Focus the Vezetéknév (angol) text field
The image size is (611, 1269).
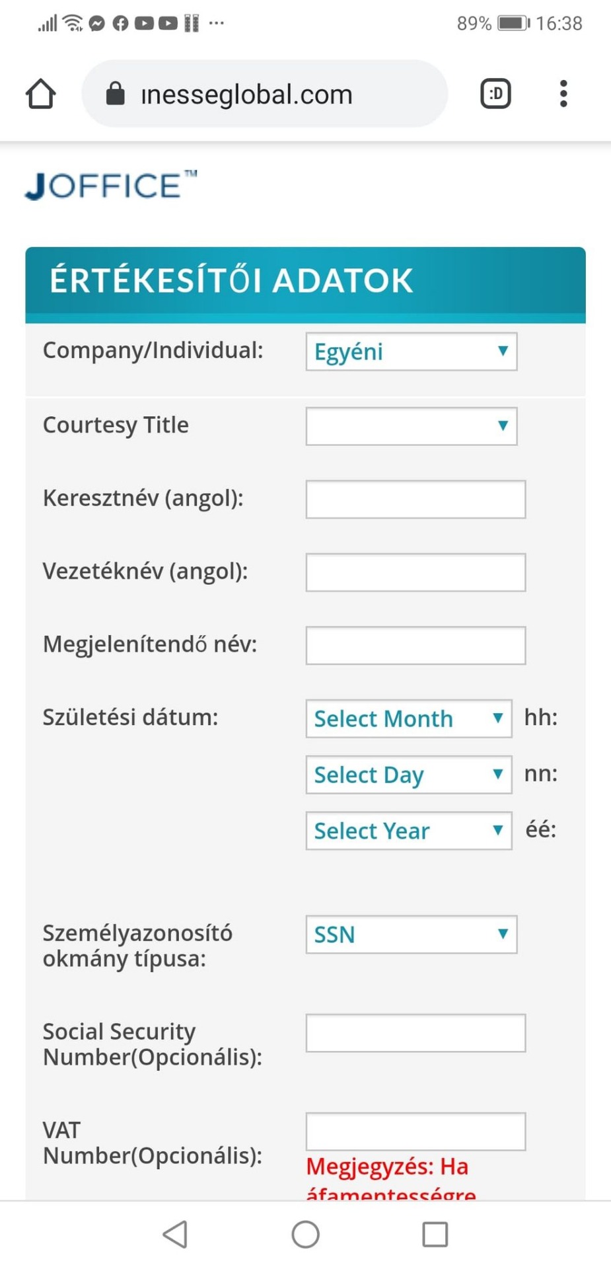pyautogui.click(x=415, y=572)
